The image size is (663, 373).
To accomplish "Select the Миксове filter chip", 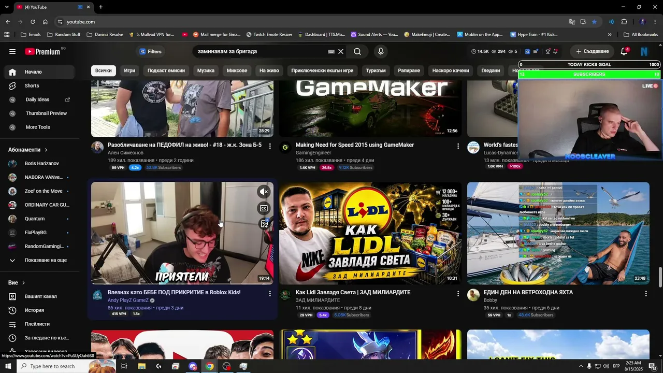I will (237, 70).
